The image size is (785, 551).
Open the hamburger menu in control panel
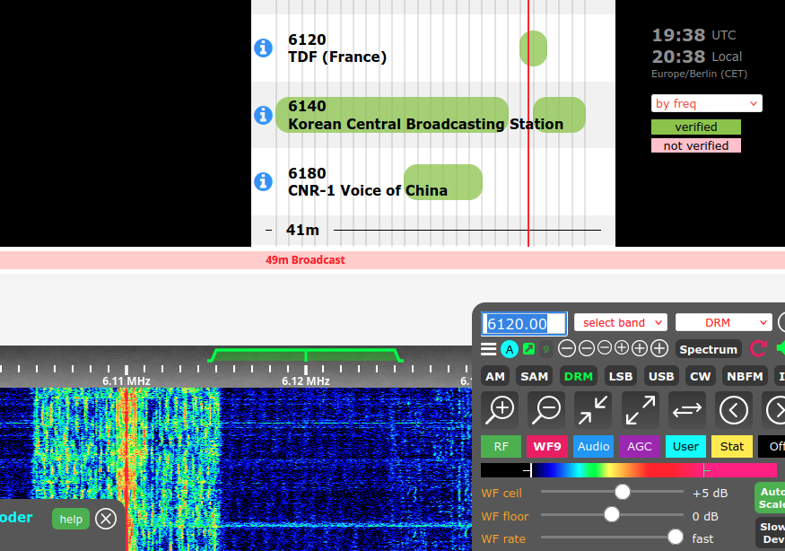(488, 349)
